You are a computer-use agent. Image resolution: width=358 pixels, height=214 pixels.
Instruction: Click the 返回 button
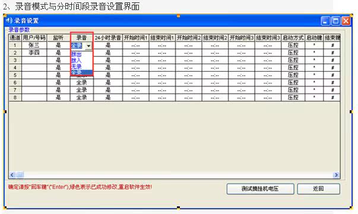click(318, 189)
